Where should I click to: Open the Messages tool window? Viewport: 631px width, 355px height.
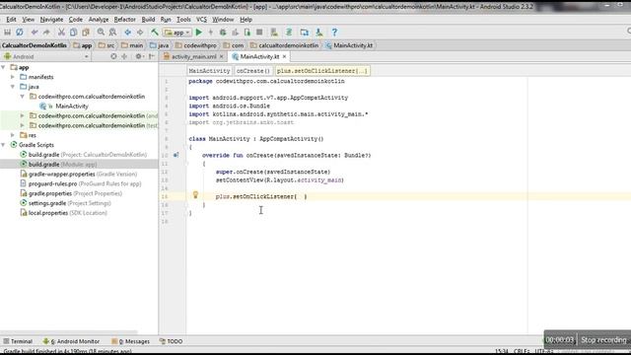tap(130, 341)
